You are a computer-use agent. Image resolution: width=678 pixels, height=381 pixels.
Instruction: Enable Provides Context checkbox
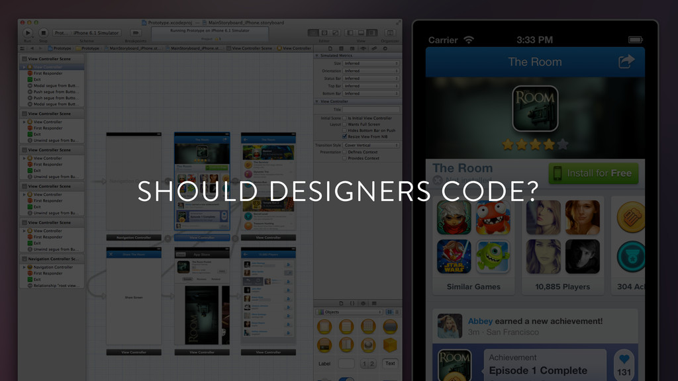344,158
